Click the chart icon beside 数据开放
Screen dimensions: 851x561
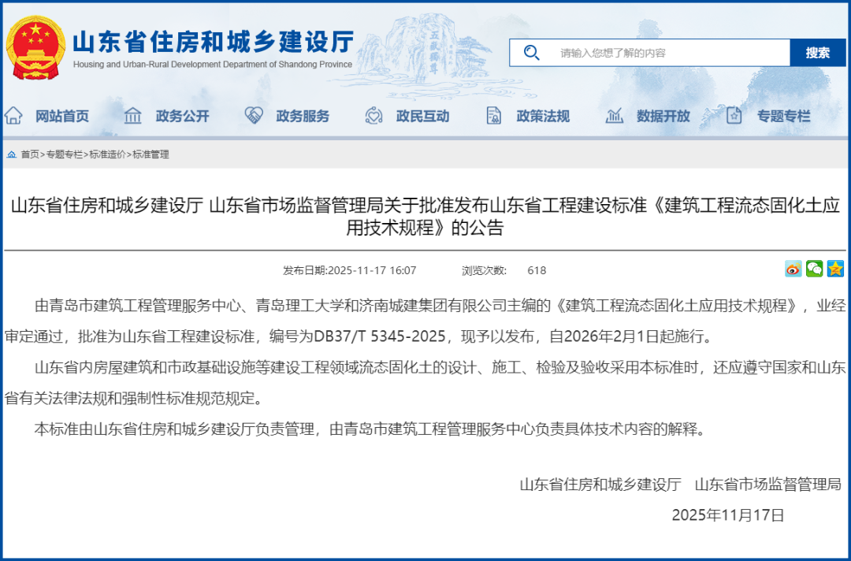[x=615, y=116]
